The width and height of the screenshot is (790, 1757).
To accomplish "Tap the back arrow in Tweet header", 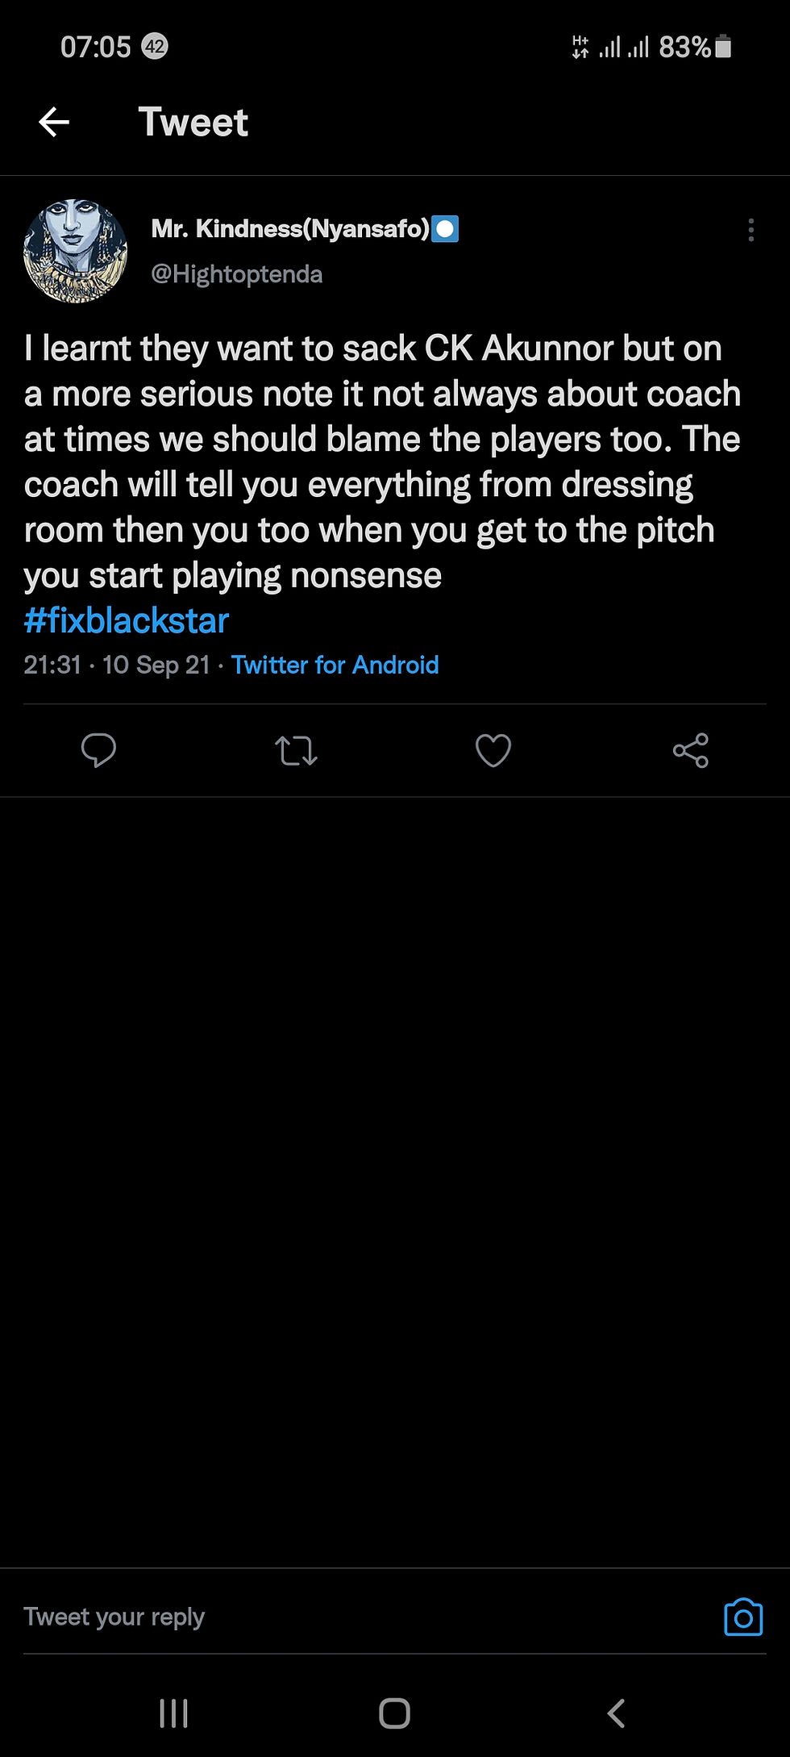I will click(x=54, y=123).
